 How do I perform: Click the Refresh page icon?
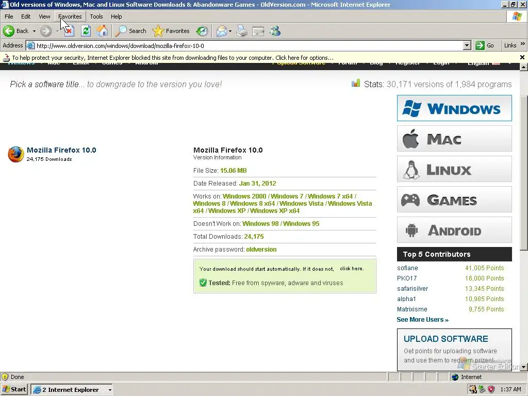[x=86, y=31]
